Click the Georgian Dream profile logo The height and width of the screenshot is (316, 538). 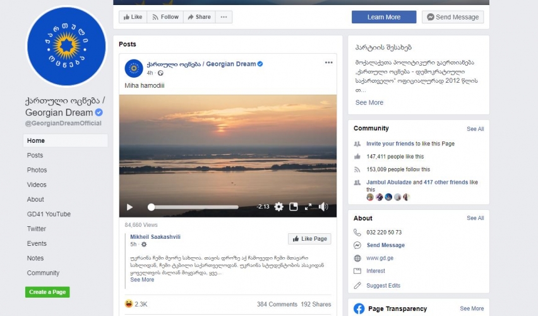click(x=66, y=46)
